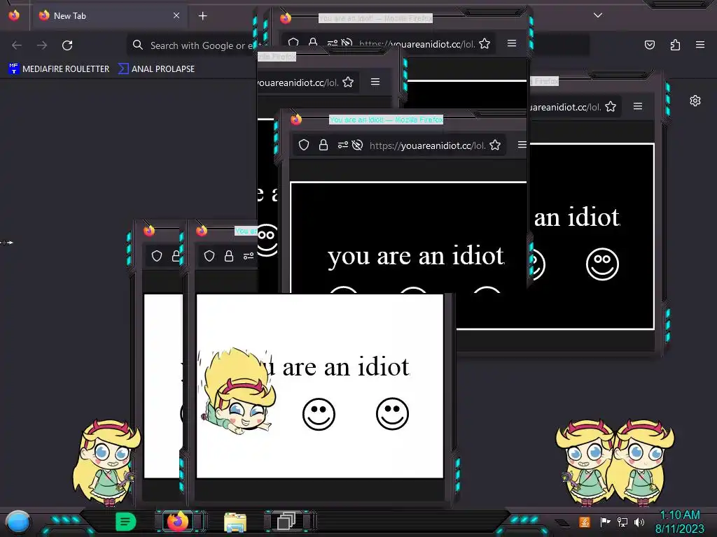This screenshot has width=717, height=537.
Task: Open network status tray icon
Action: (x=622, y=522)
